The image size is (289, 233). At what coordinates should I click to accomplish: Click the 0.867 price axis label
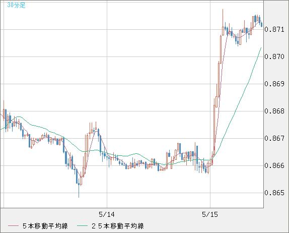pyautogui.click(x=274, y=139)
